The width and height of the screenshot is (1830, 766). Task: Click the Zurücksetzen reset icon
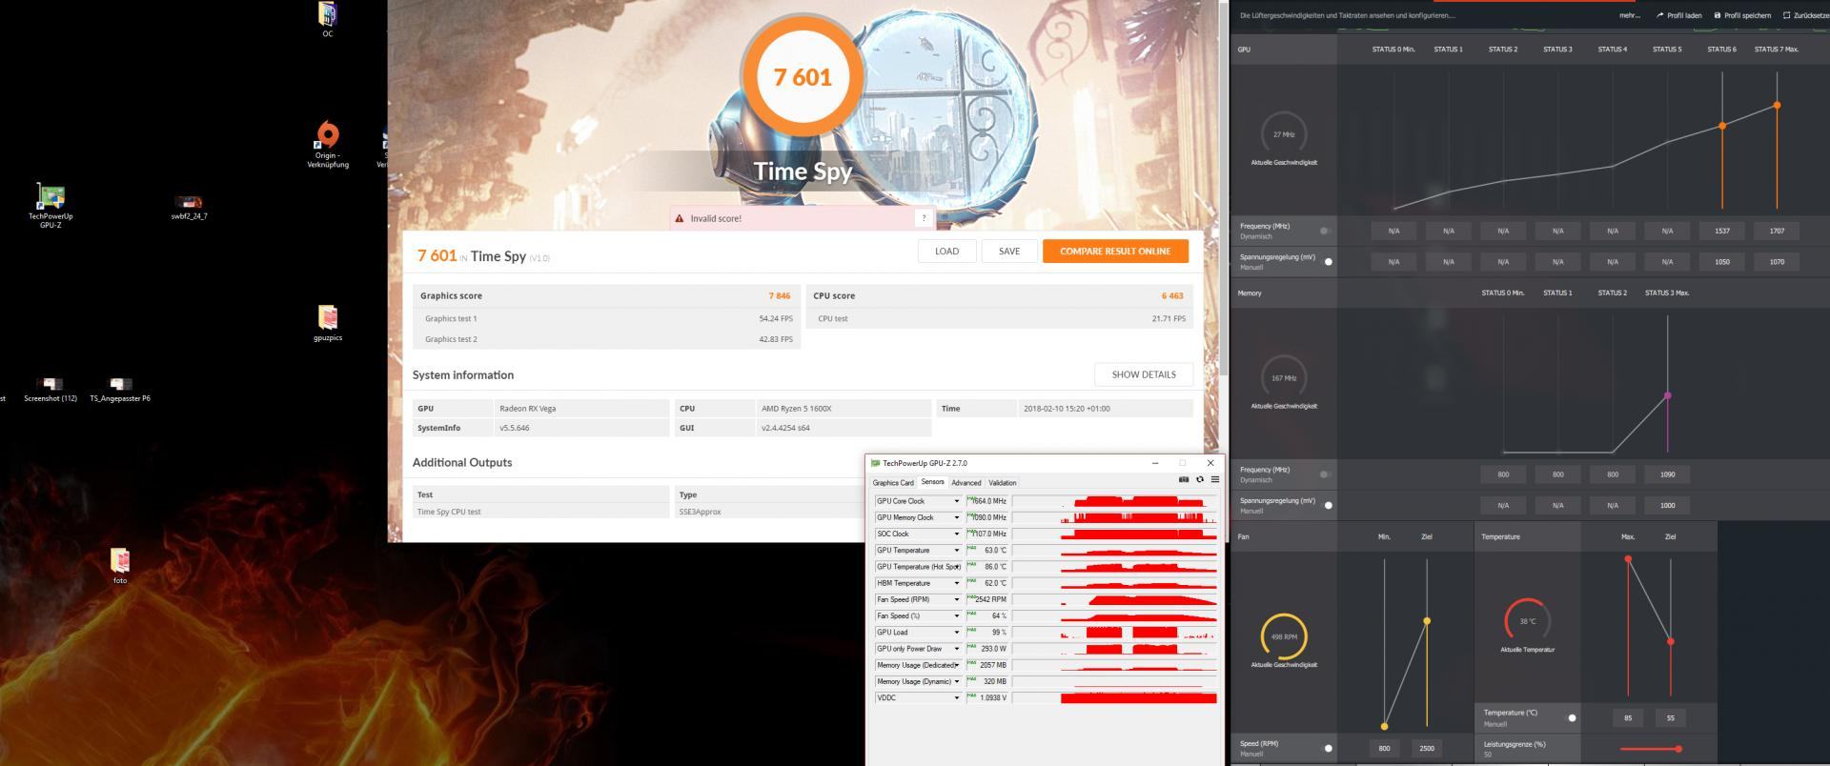tap(1786, 15)
